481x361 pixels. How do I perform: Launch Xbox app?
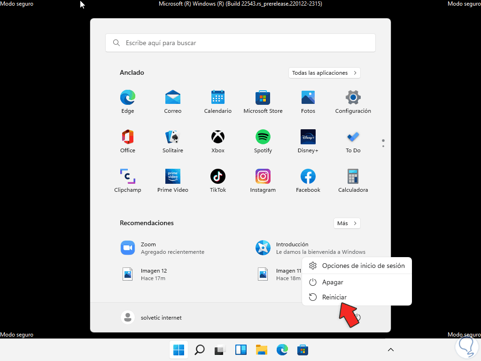[218, 141]
